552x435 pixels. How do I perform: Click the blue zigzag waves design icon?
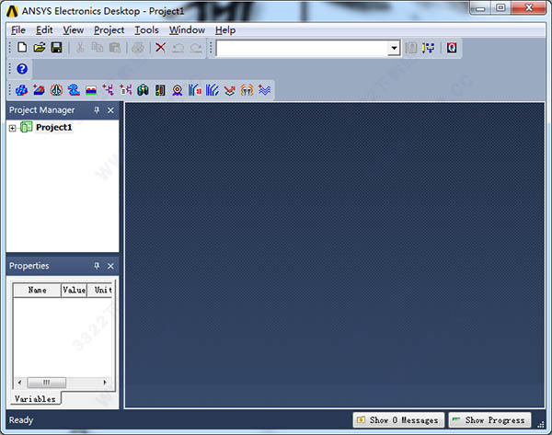coord(264,90)
